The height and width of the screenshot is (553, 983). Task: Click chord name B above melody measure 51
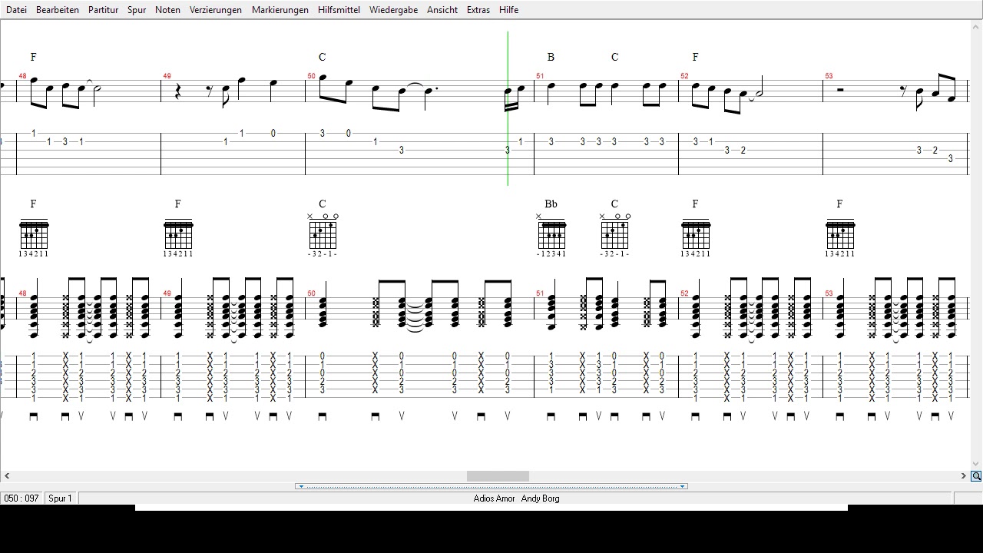pos(551,57)
